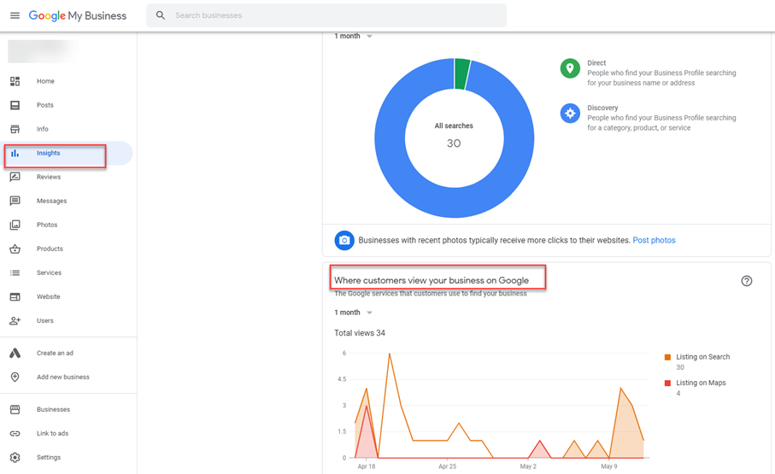
Task: Click the Discovery heading text
Action: (602, 108)
